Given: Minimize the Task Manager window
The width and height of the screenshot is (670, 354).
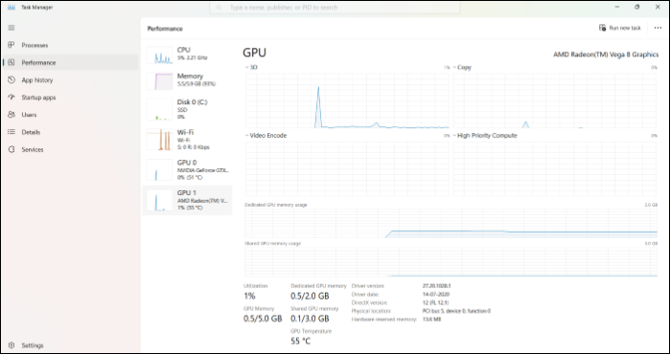Looking at the screenshot, I should 617,8.
